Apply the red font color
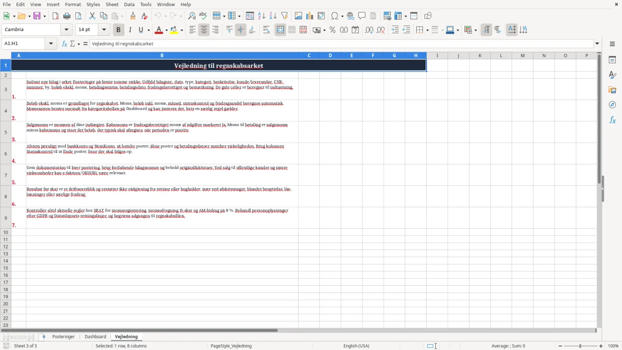 (x=159, y=30)
